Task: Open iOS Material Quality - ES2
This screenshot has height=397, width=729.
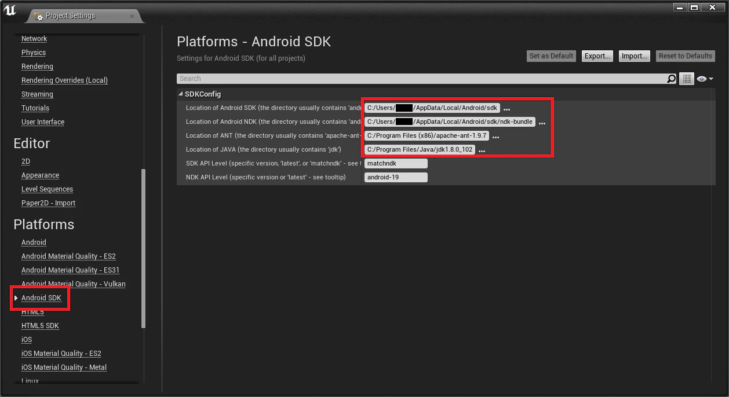Action: [x=61, y=354]
